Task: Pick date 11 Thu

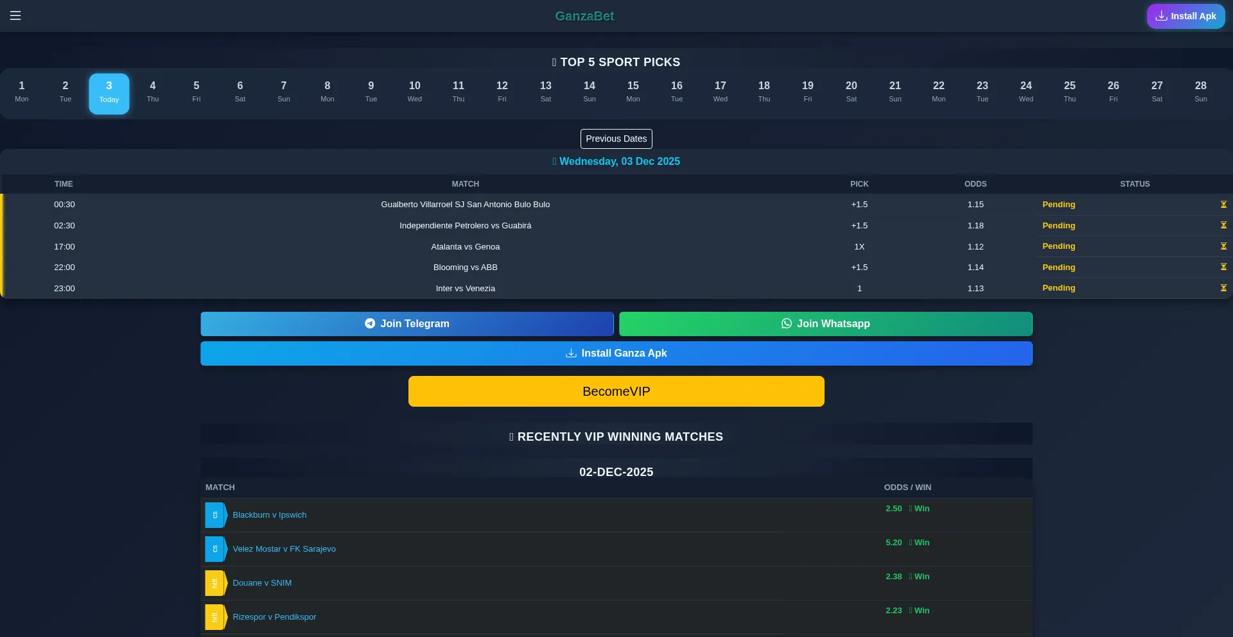Action: (459, 91)
